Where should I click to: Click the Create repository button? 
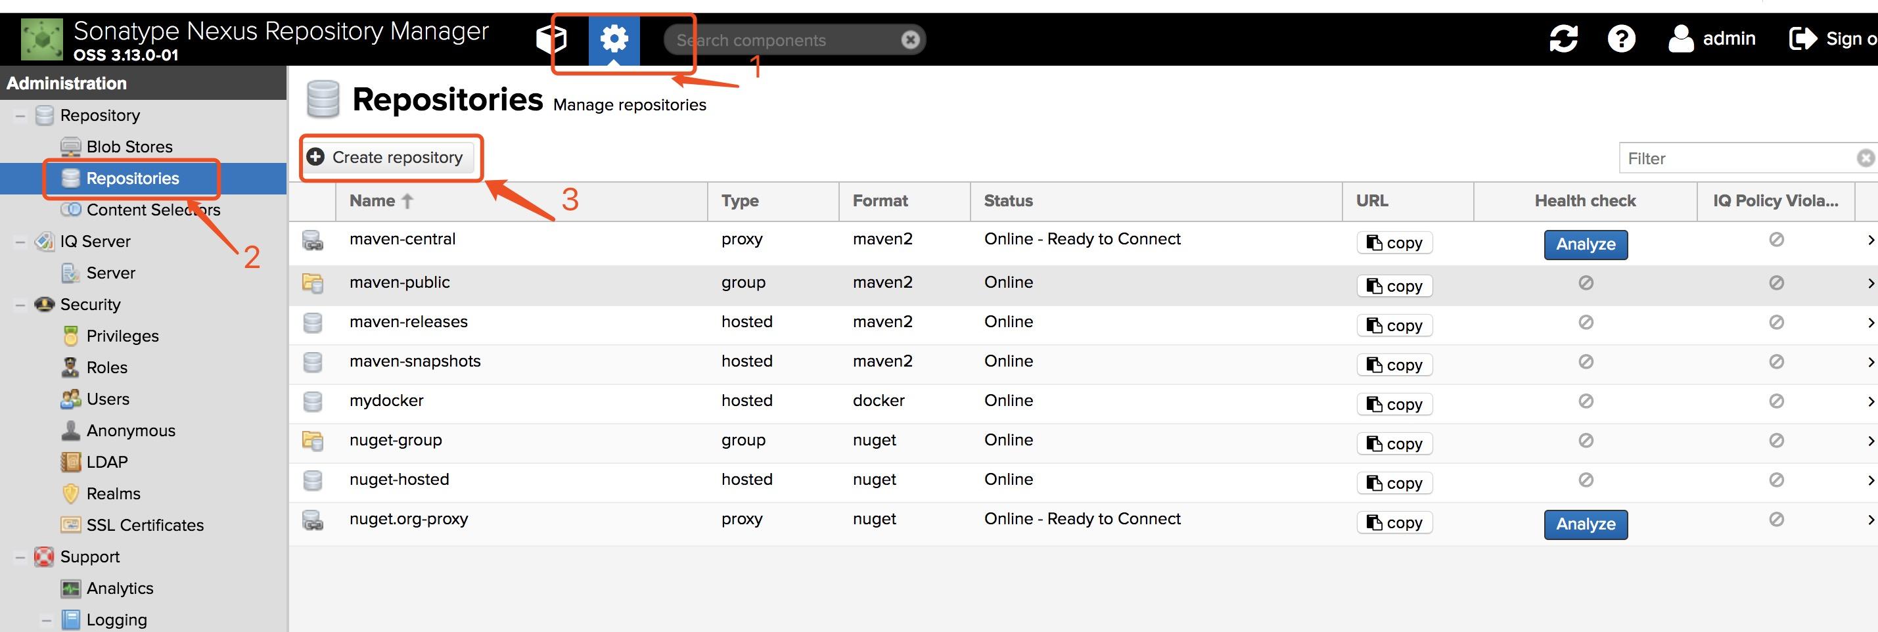point(388,158)
